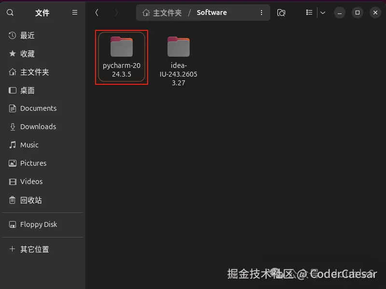
Task: Click the 桌面 desktop icon
Action: [x=13, y=90]
